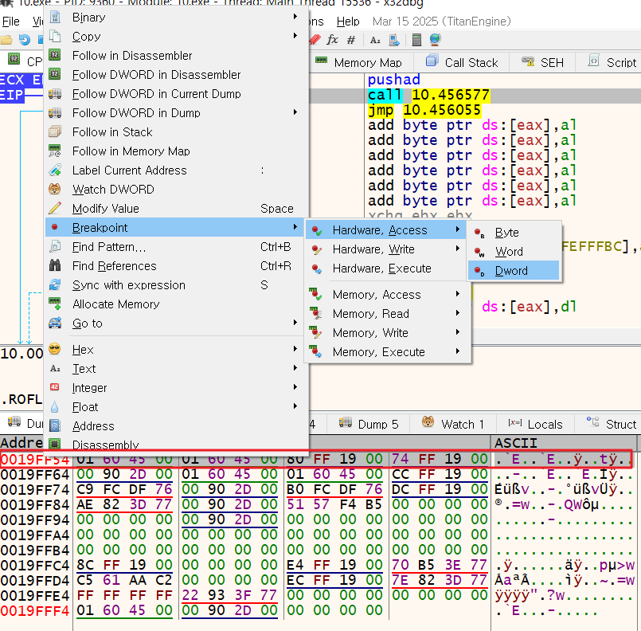Screen dimensions: 641x631
Task: Click dump address 0019FFF4
Action: [x=35, y=610]
